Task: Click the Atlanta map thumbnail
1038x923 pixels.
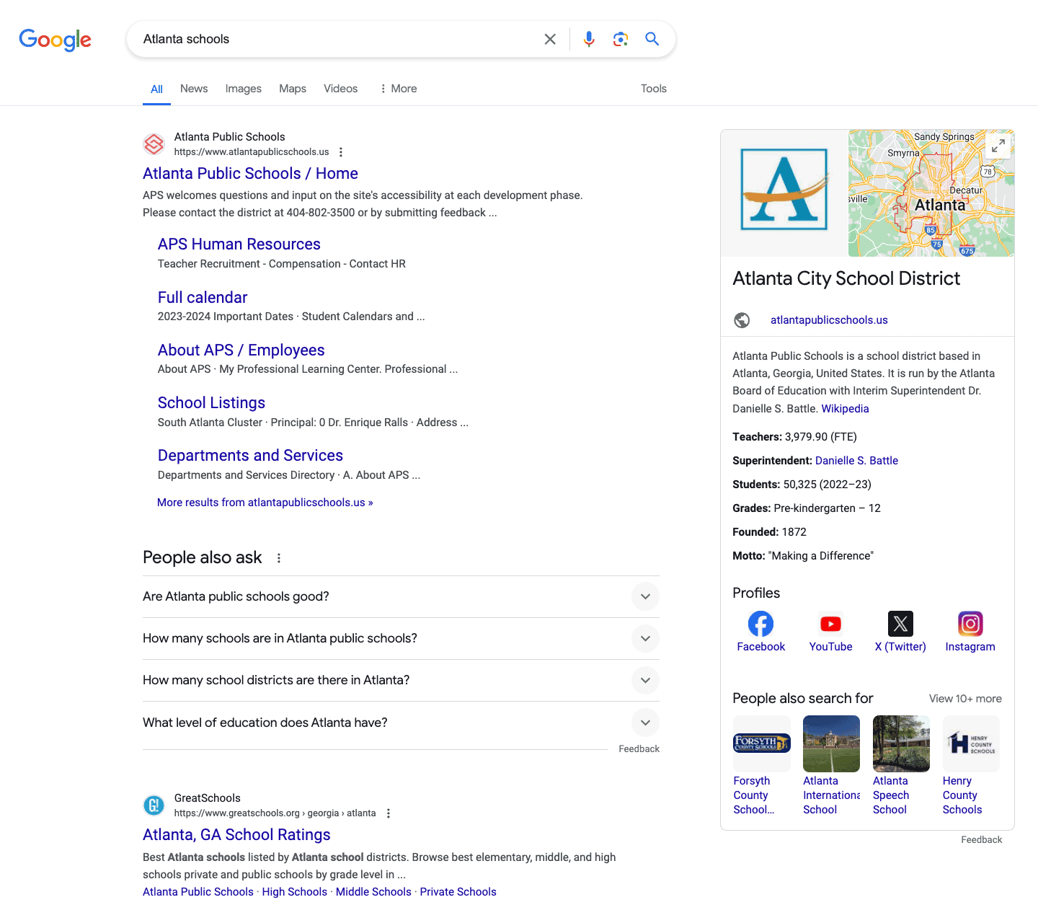Action: 931,193
